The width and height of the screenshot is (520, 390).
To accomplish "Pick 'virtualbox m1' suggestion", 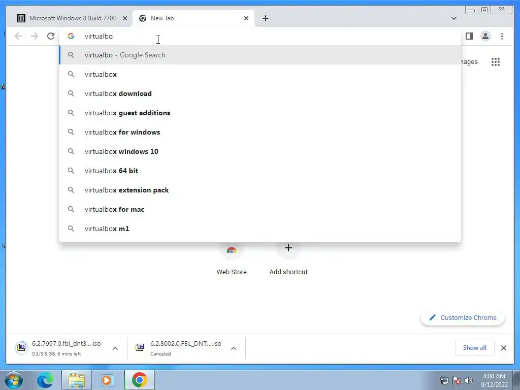I will 260,229.
